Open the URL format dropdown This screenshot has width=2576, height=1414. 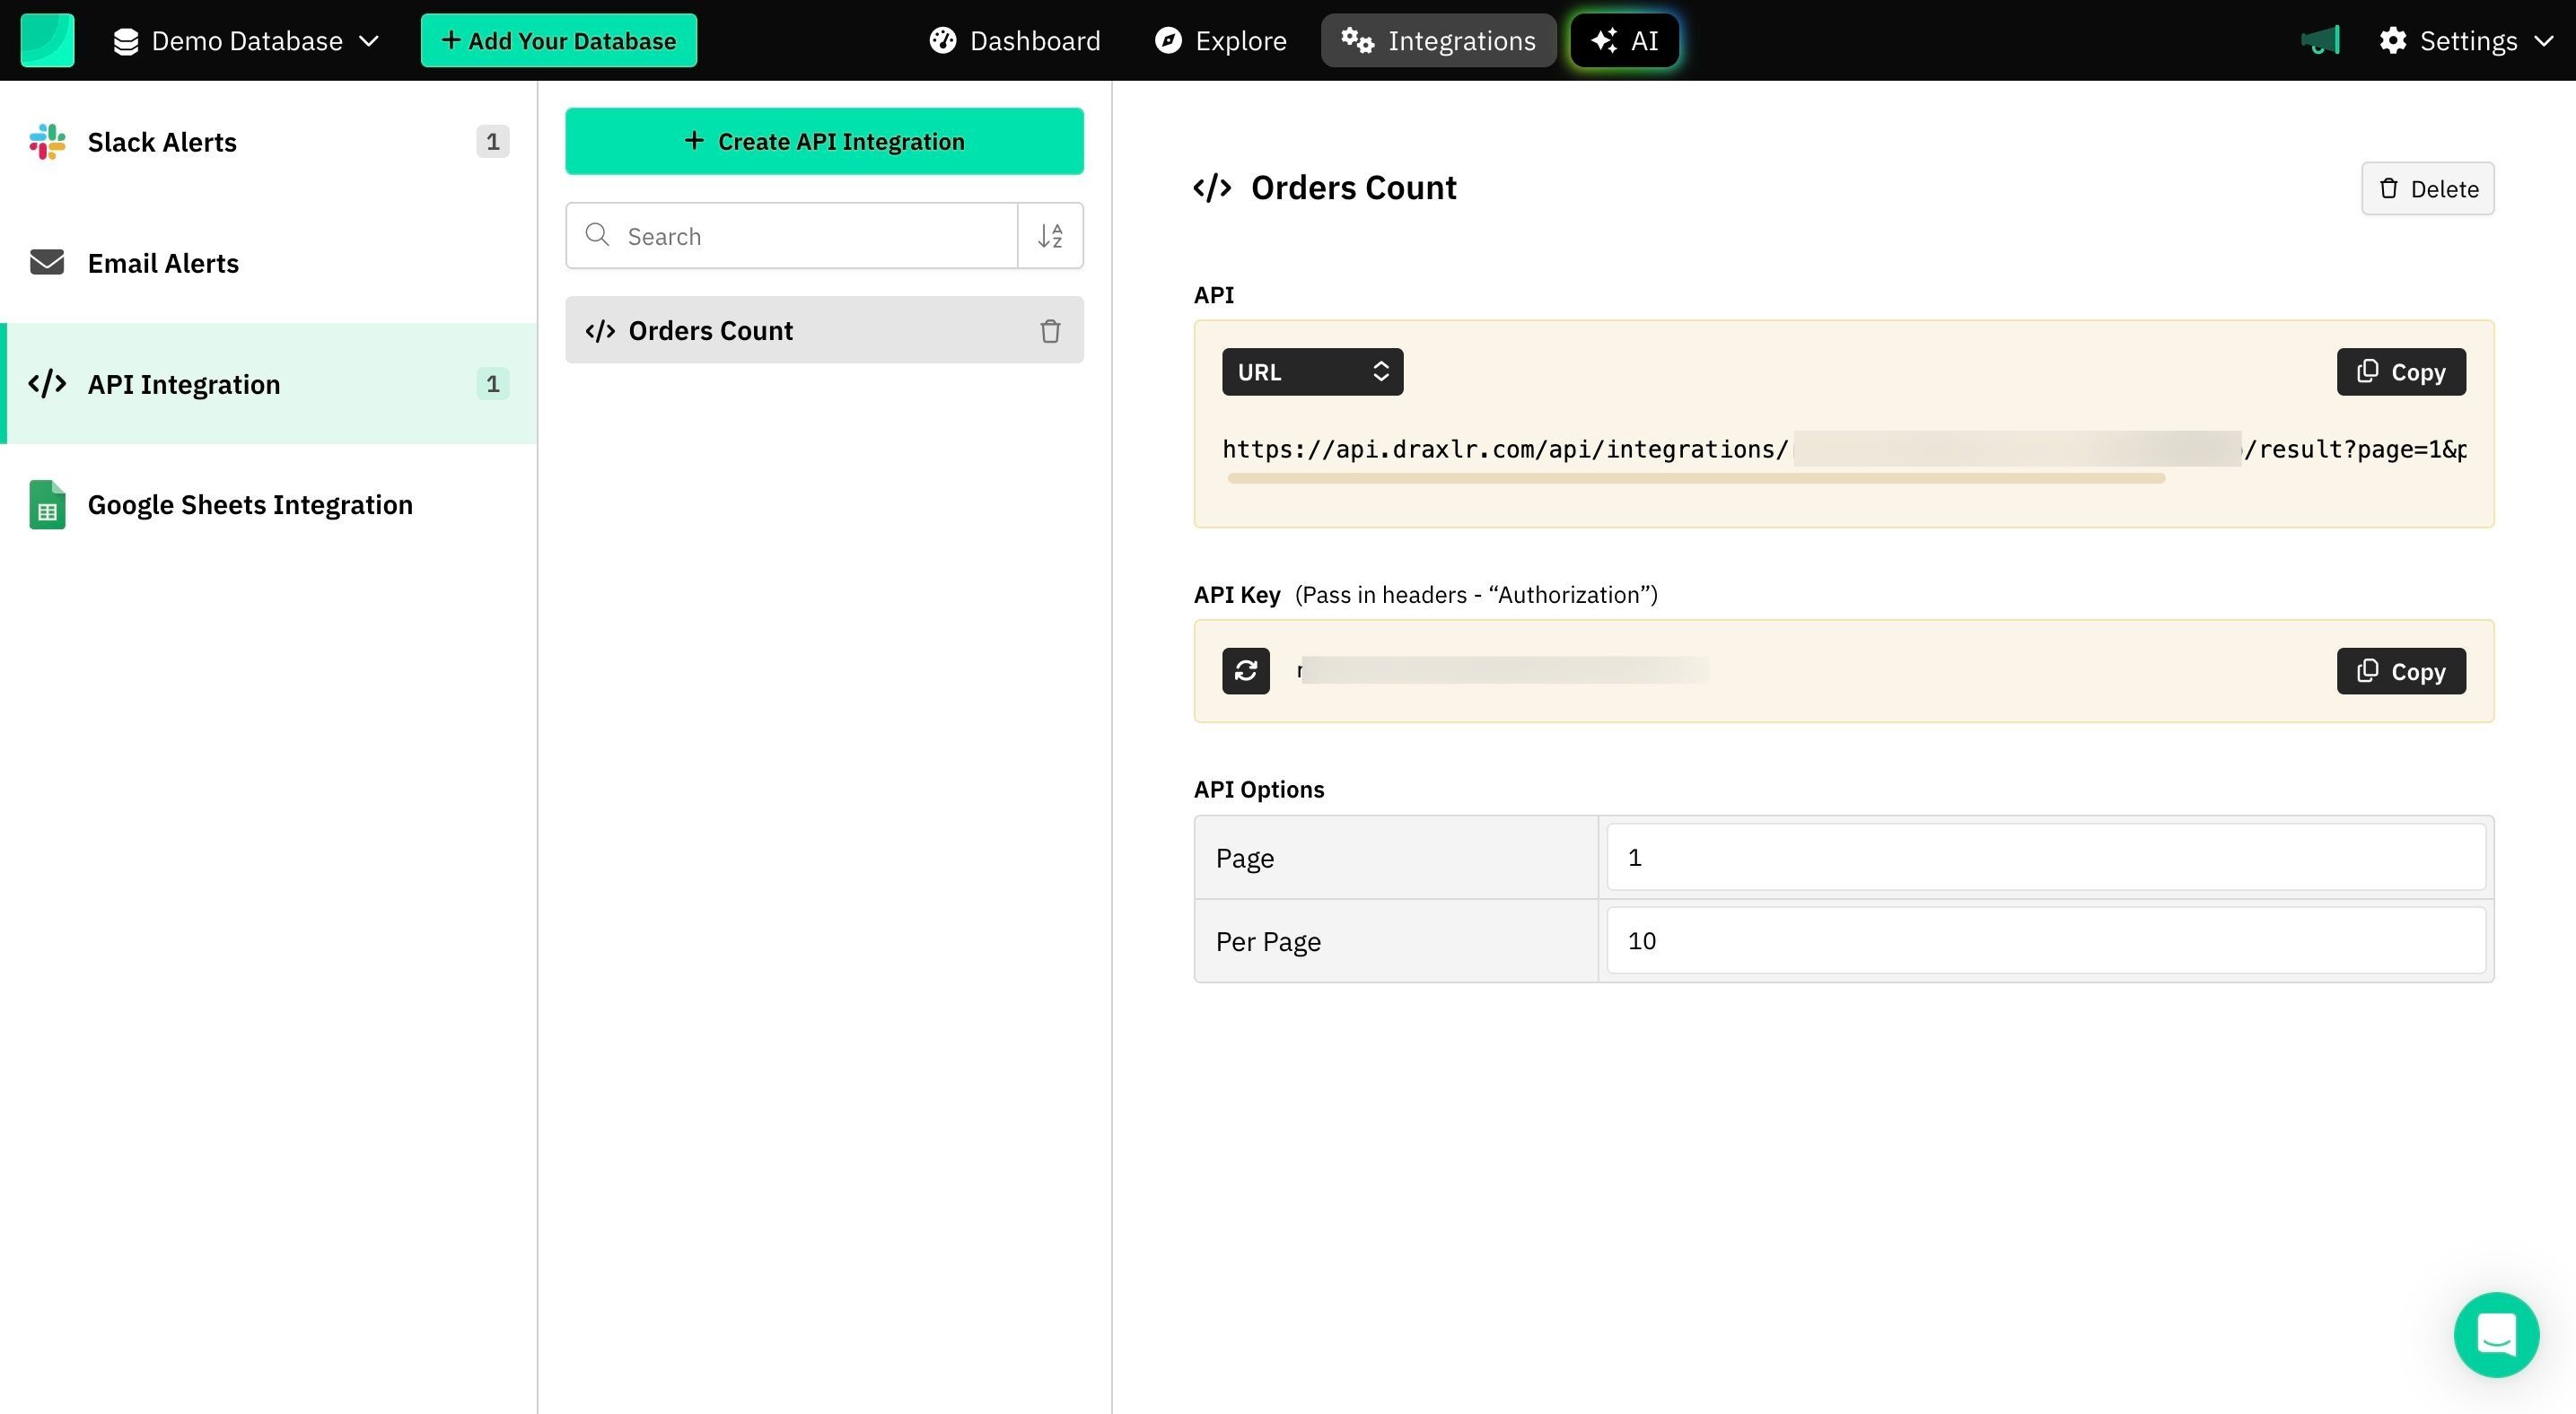[x=1312, y=371]
